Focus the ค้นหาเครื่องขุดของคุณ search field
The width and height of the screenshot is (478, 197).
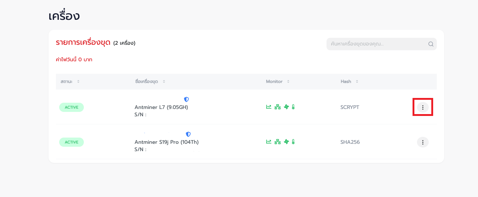click(x=382, y=44)
